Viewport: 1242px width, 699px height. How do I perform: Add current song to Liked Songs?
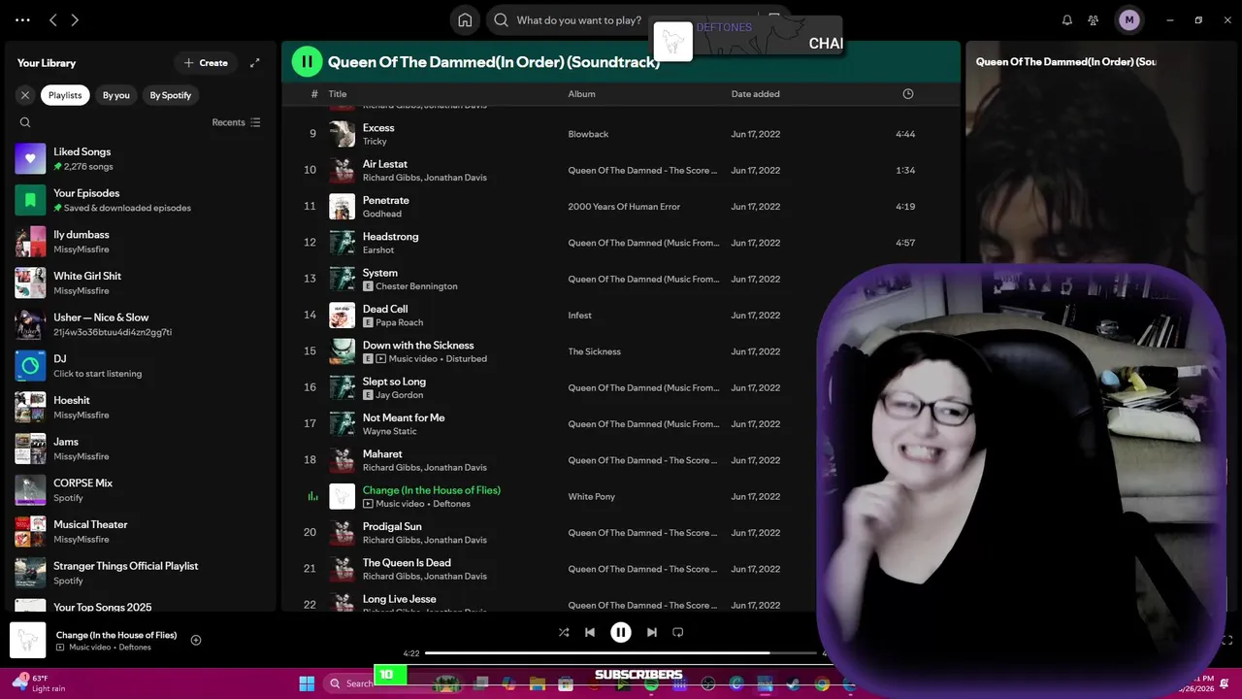196,640
